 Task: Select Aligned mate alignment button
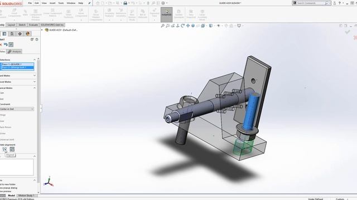(x=4, y=149)
